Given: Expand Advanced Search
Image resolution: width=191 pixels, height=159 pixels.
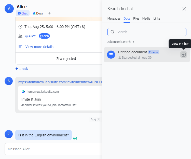Looking at the screenshot, I should (121, 42).
